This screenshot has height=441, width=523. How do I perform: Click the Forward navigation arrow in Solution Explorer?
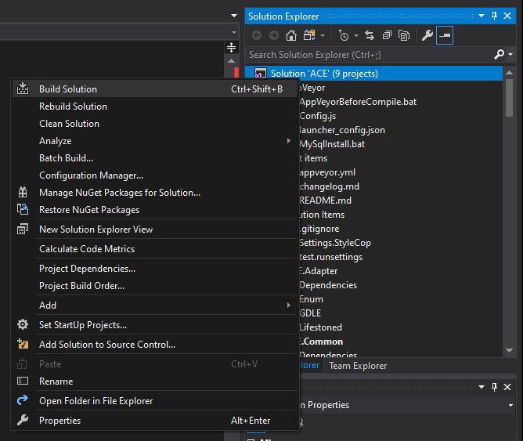[x=274, y=35]
